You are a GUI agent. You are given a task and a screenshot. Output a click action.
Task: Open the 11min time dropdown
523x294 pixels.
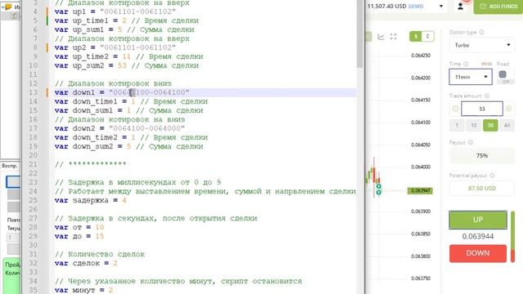point(471,77)
